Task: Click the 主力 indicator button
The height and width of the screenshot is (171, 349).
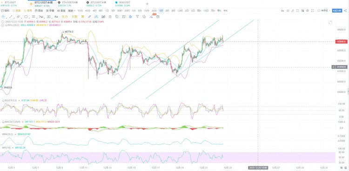Action: 65,17
